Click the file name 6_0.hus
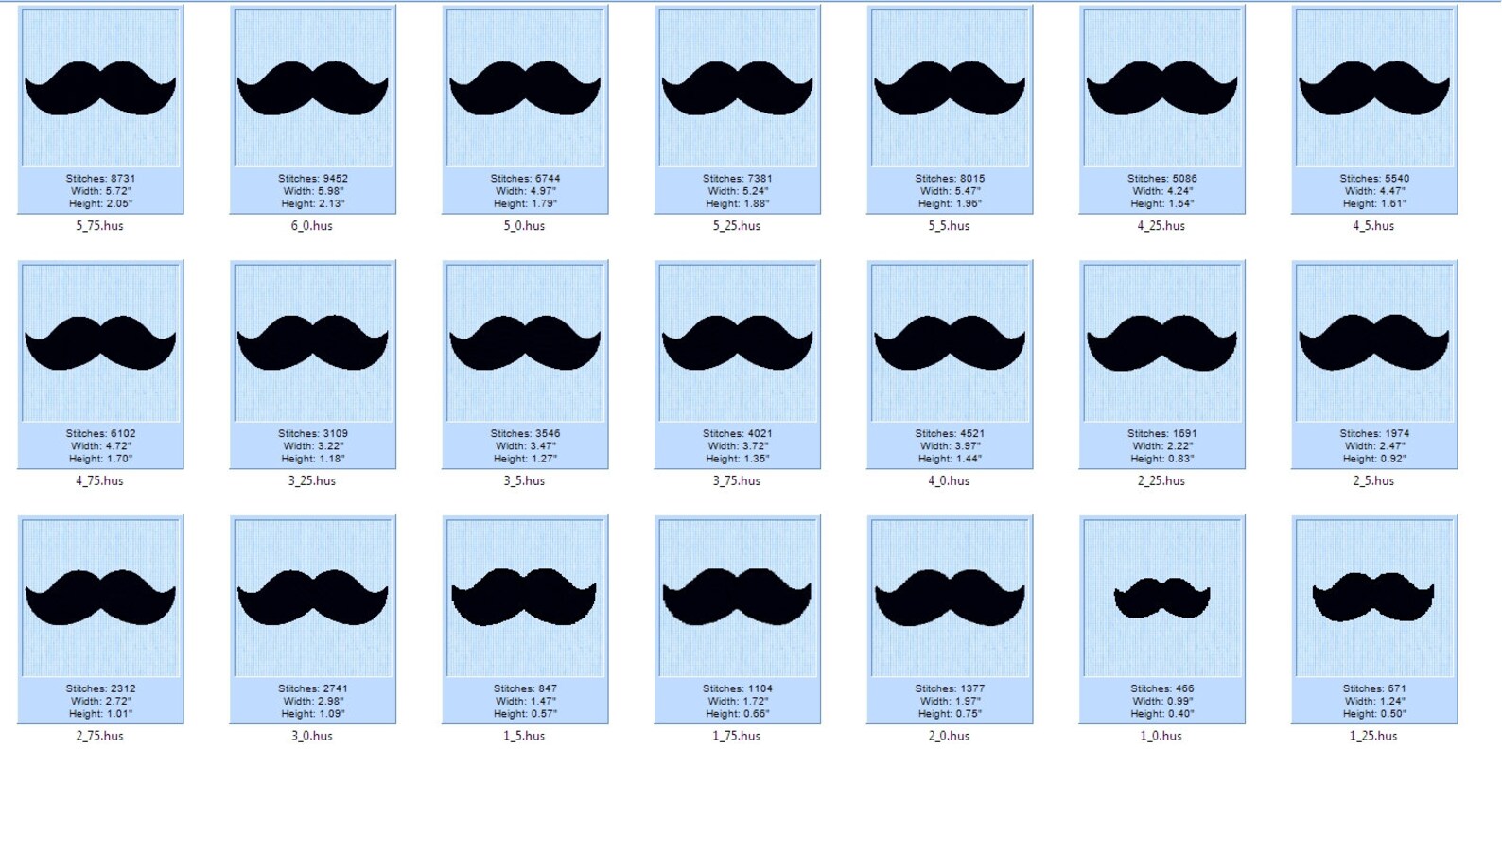The width and height of the screenshot is (1502, 853). click(x=312, y=226)
